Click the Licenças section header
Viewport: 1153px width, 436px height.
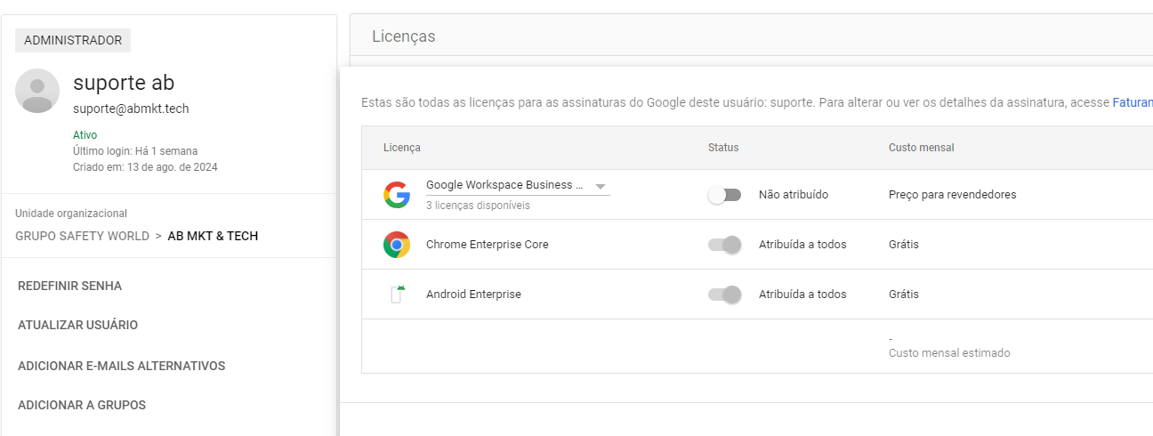pyautogui.click(x=404, y=36)
